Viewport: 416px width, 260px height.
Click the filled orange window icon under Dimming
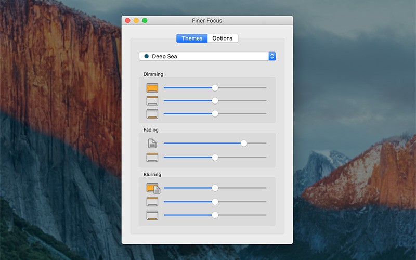pyautogui.click(x=152, y=88)
